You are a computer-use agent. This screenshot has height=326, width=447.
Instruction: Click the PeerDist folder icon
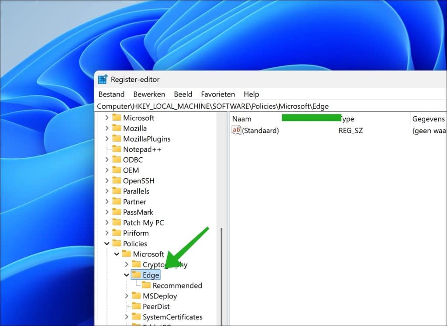(136, 306)
